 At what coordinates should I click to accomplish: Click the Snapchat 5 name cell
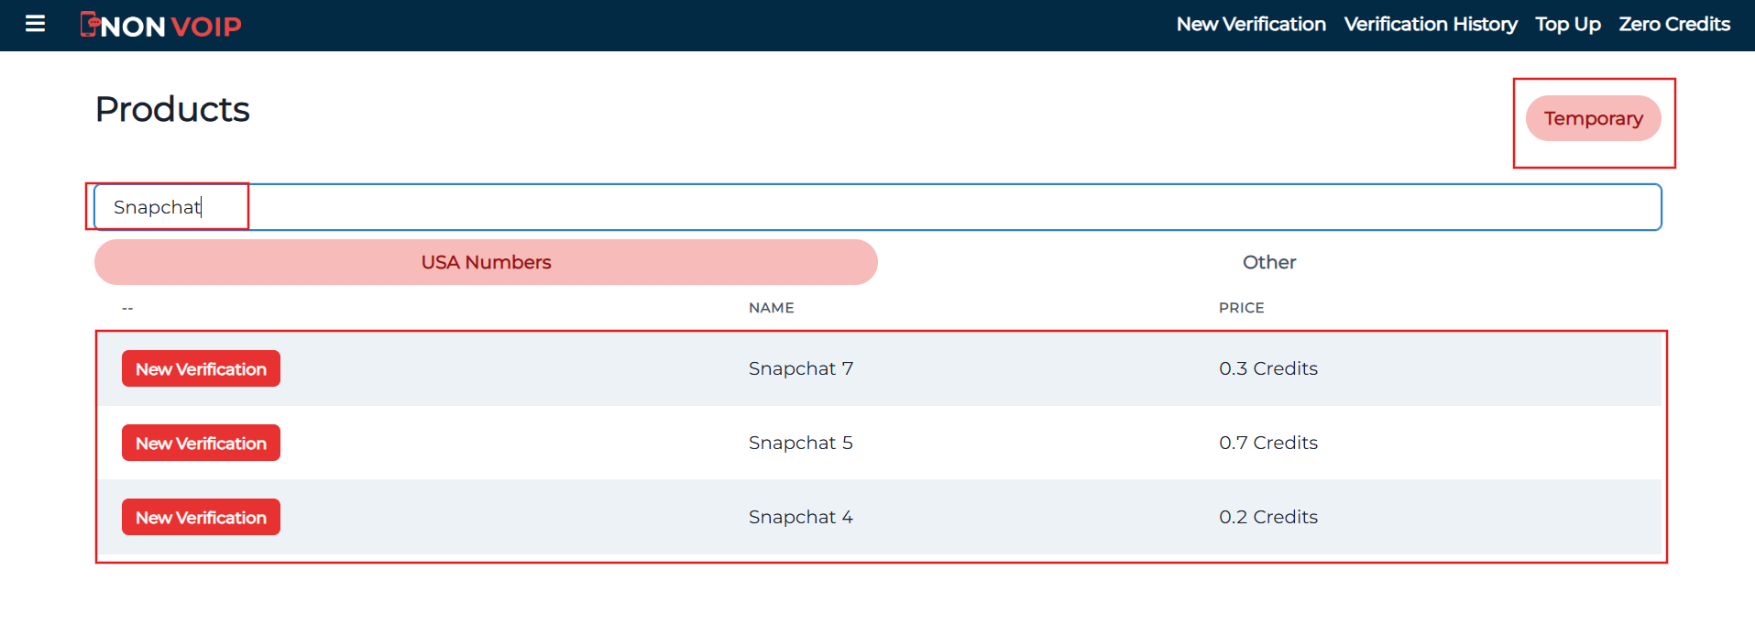pos(801,443)
